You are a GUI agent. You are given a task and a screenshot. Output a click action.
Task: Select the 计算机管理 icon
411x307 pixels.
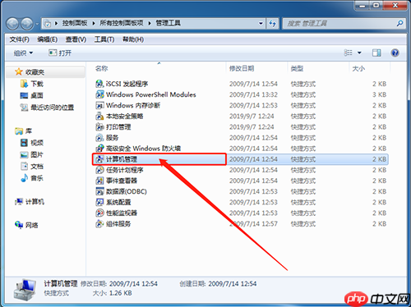coord(99,159)
